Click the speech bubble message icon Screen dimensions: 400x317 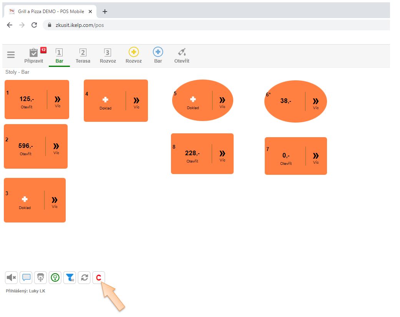[x=26, y=277]
